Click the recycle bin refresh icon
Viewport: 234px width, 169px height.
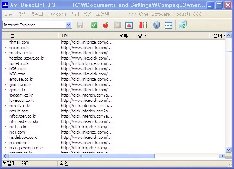click(183, 25)
